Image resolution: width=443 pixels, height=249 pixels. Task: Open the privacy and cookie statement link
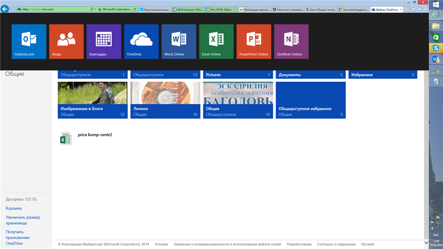pos(227,244)
